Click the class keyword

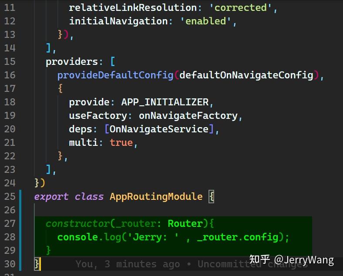click(89, 197)
